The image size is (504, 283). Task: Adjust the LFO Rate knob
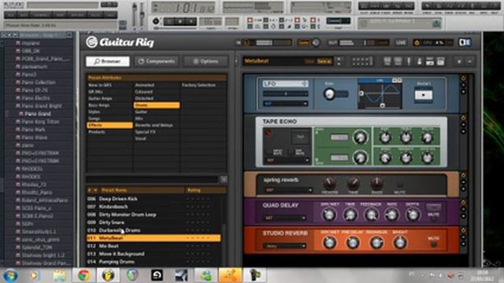tap(329, 94)
